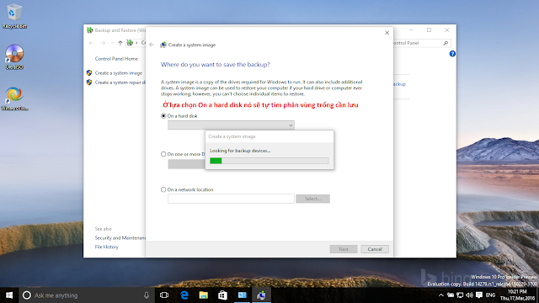Click the back arrow in system image wizard
The width and height of the screenshot is (539, 303).
(x=152, y=45)
